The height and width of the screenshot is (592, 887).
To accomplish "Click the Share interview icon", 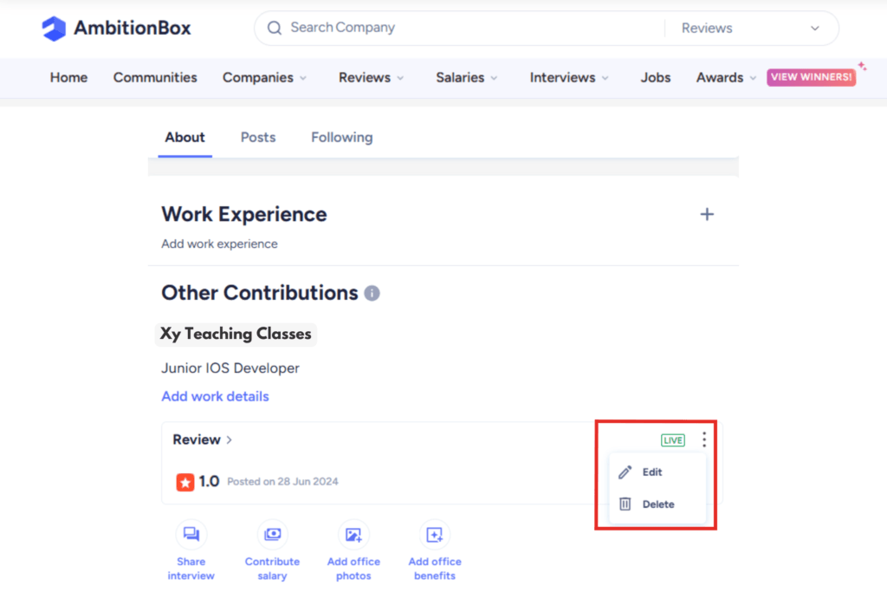I will pos(191,535).
